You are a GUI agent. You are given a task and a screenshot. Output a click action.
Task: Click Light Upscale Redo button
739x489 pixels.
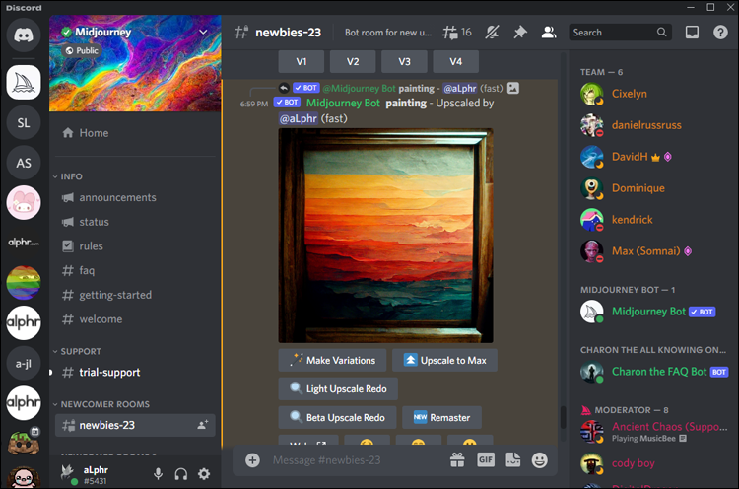pyautogui.click(x=338, y=389)
